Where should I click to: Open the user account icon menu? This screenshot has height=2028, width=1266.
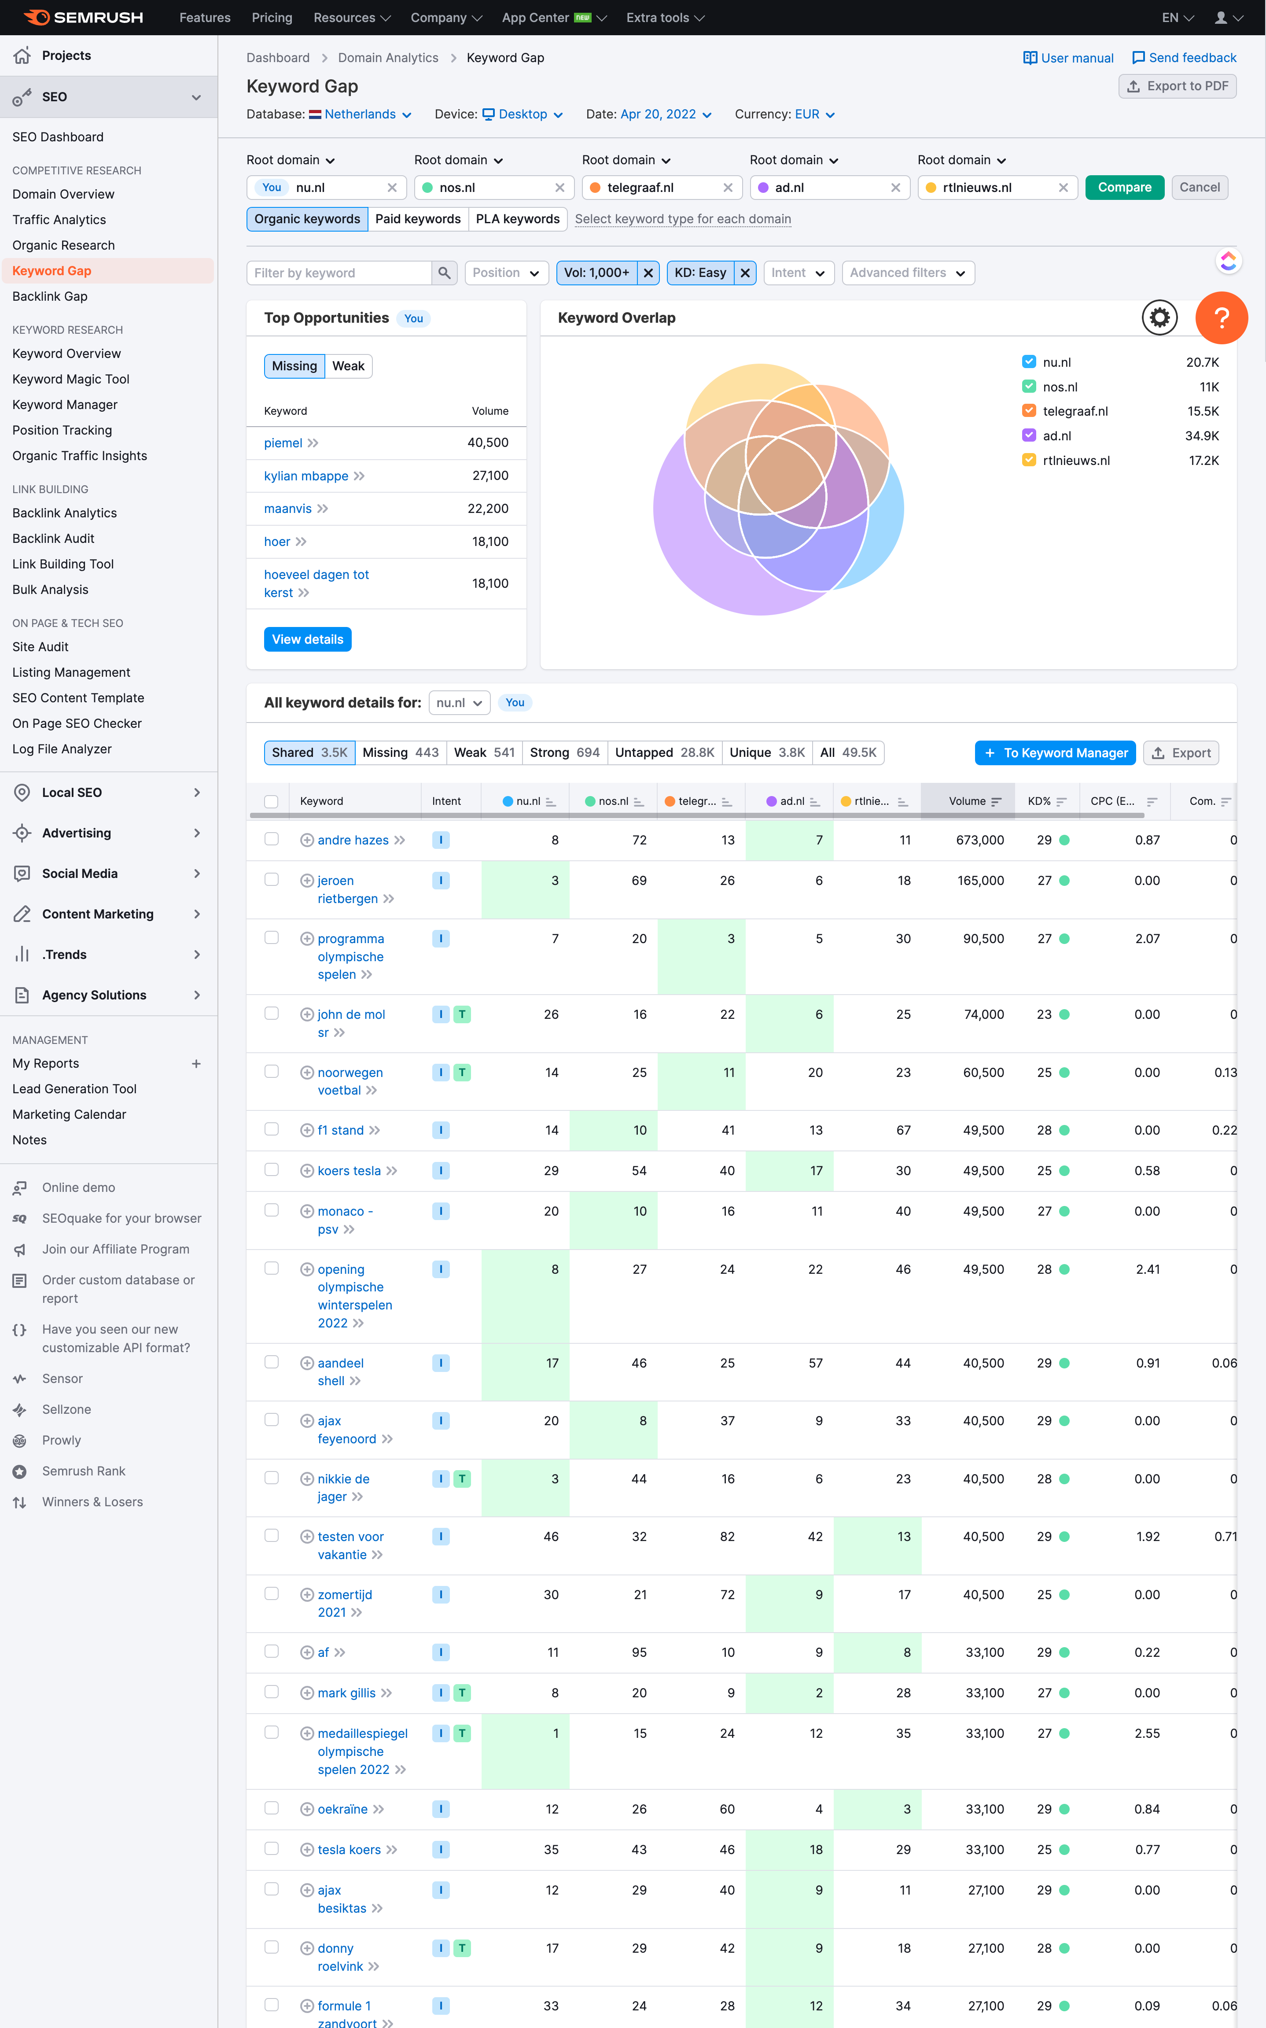click(x=1228, y=18)
